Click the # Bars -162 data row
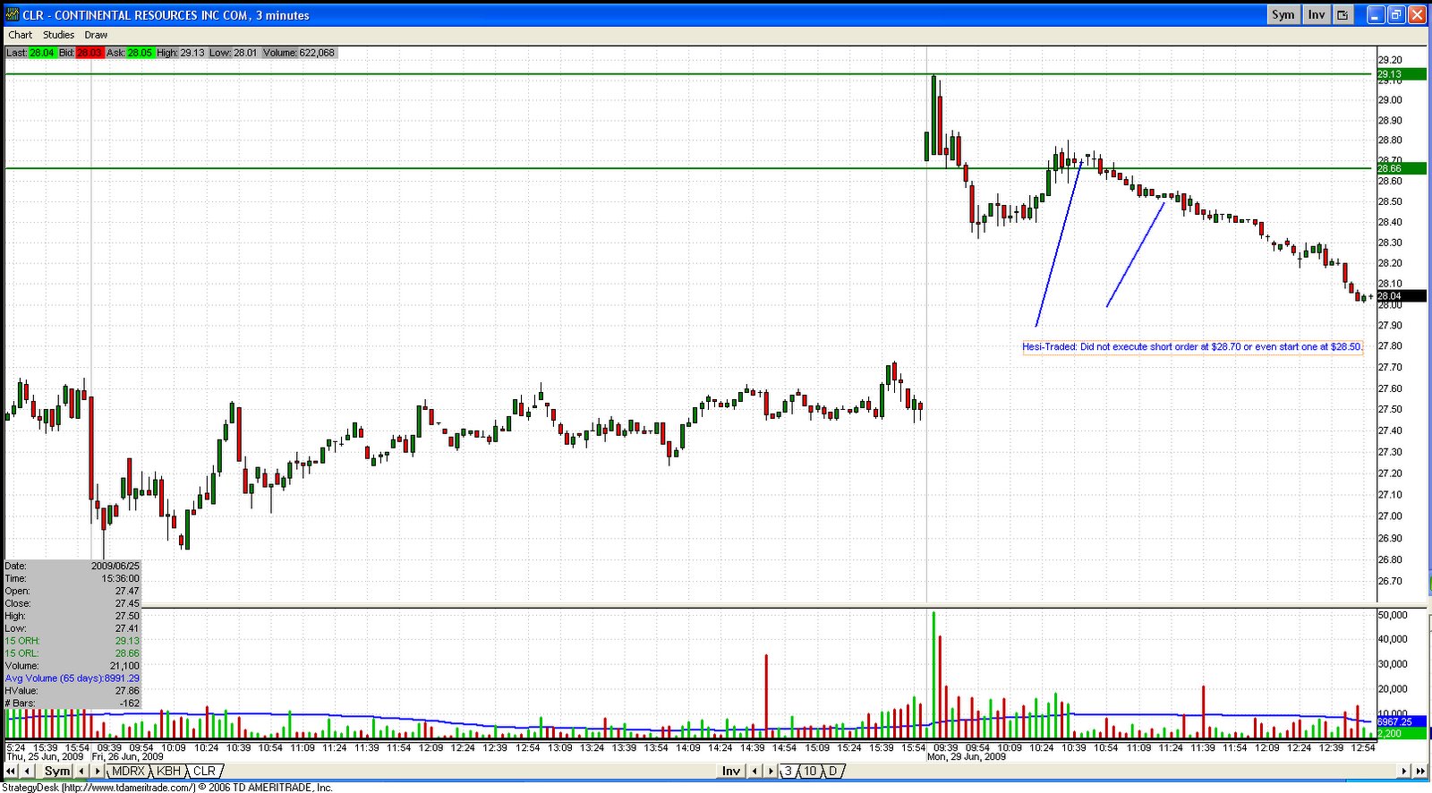The image size is (1432, 793). [x=72, y=703]
